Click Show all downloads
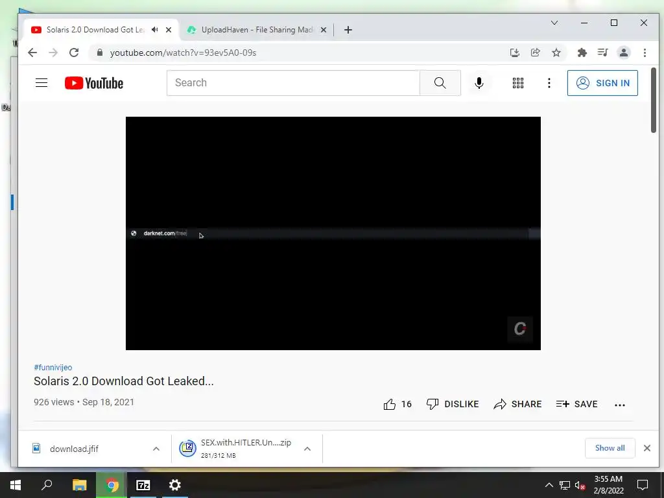 pyautogui.click(x=610, y=448)
